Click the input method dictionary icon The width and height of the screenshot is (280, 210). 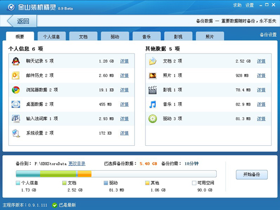(16, 118)
